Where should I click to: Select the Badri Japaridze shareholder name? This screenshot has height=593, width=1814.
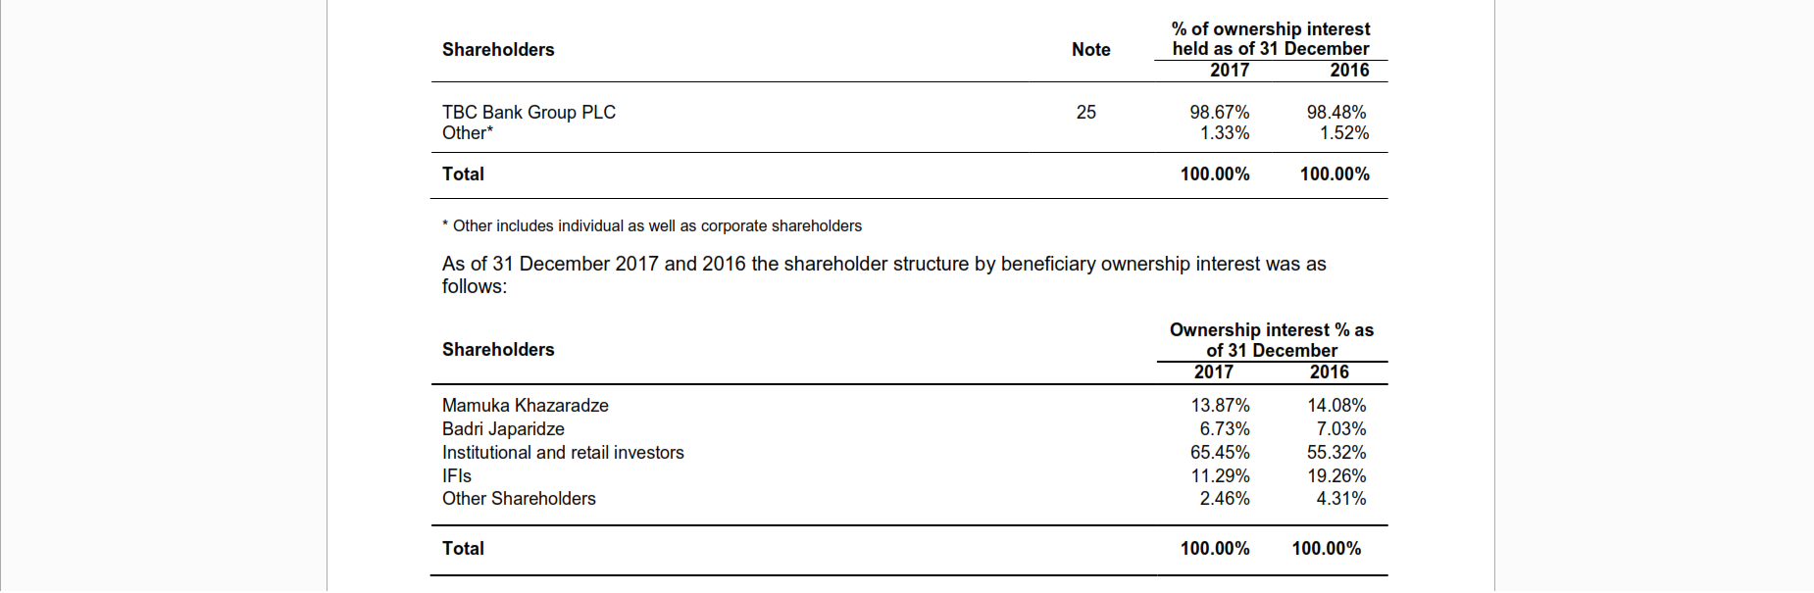(503, 429)
